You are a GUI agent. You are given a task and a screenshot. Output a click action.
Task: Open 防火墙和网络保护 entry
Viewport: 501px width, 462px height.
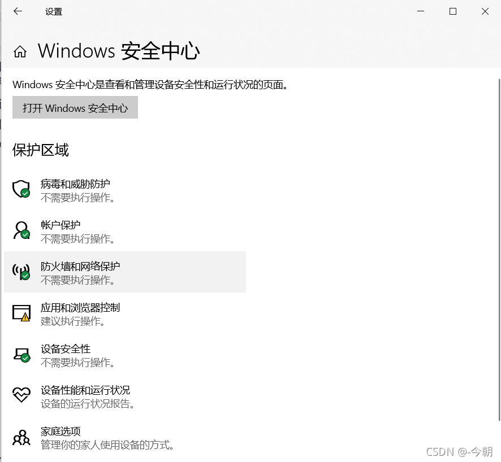click(x=125, y=272)
